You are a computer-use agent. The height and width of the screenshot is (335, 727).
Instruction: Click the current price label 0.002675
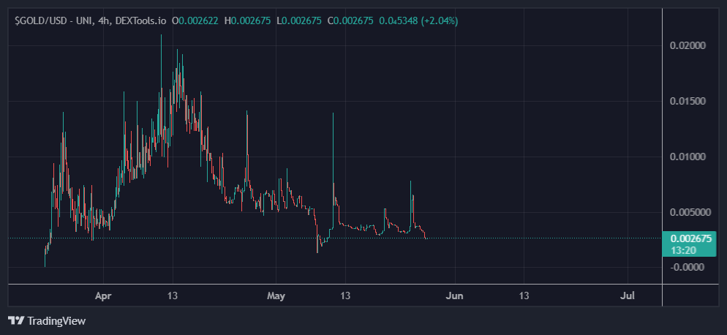pyautogui.click(x=691, y=239)
